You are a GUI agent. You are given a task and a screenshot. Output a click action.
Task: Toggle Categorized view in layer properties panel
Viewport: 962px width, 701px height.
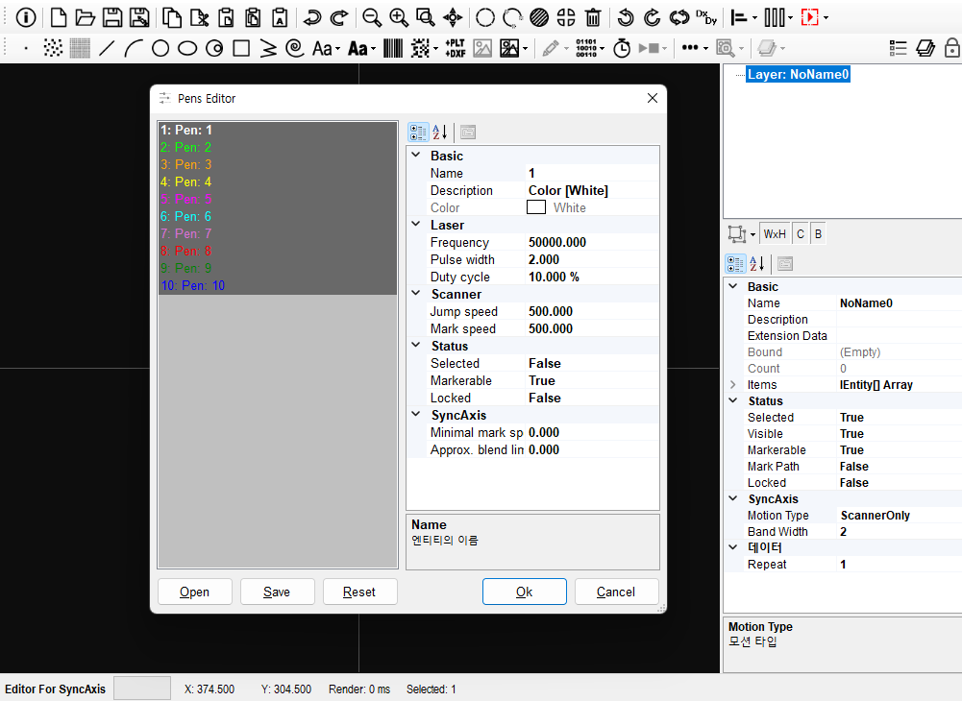735,264
